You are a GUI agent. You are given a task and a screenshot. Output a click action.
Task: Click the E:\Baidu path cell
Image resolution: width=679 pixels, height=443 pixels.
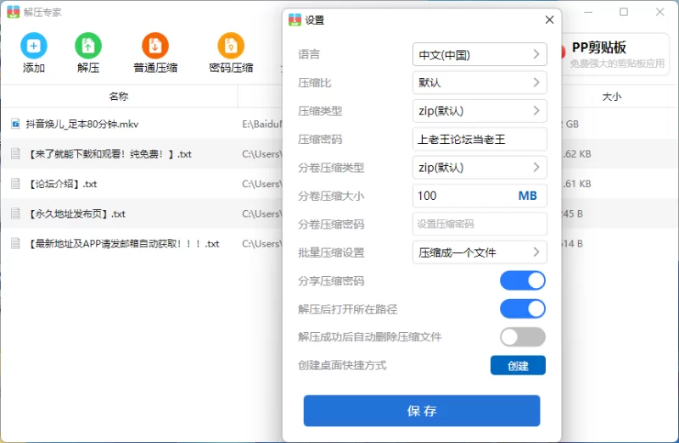click(262, 124)
